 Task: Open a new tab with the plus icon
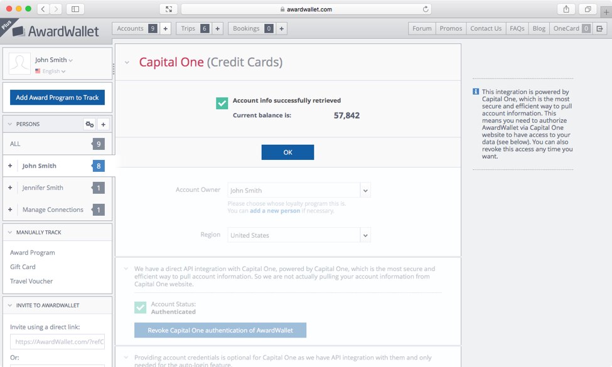coord(606,12)
